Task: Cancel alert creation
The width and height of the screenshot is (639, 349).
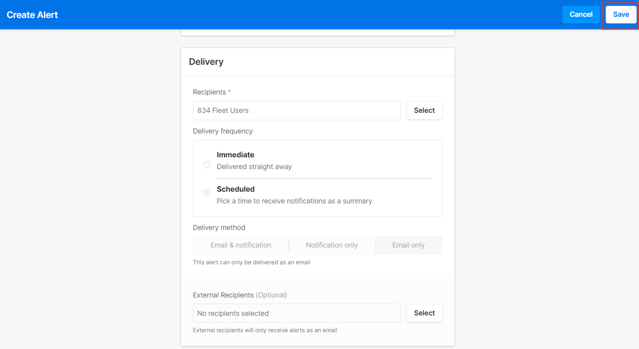Action: coord(581,15)
